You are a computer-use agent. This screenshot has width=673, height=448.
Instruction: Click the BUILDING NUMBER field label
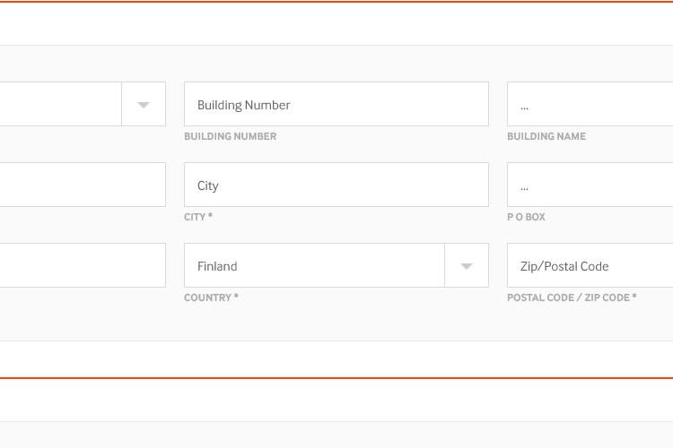point(230,136)
